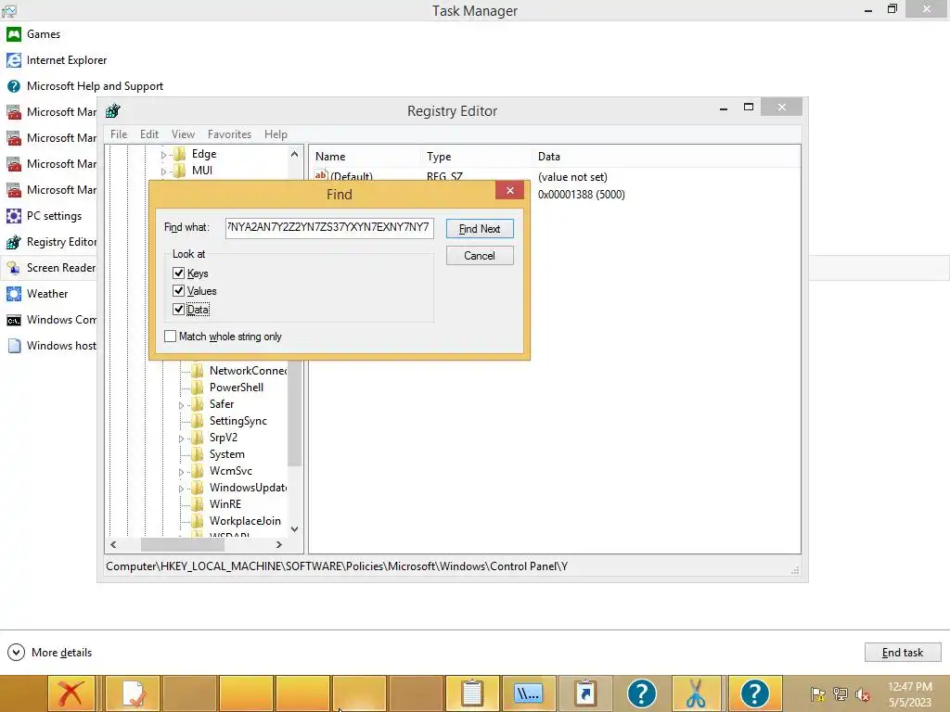950x712 pixels.
Task: Select Screen Reader entry in Task Manager
Action: 52,268
